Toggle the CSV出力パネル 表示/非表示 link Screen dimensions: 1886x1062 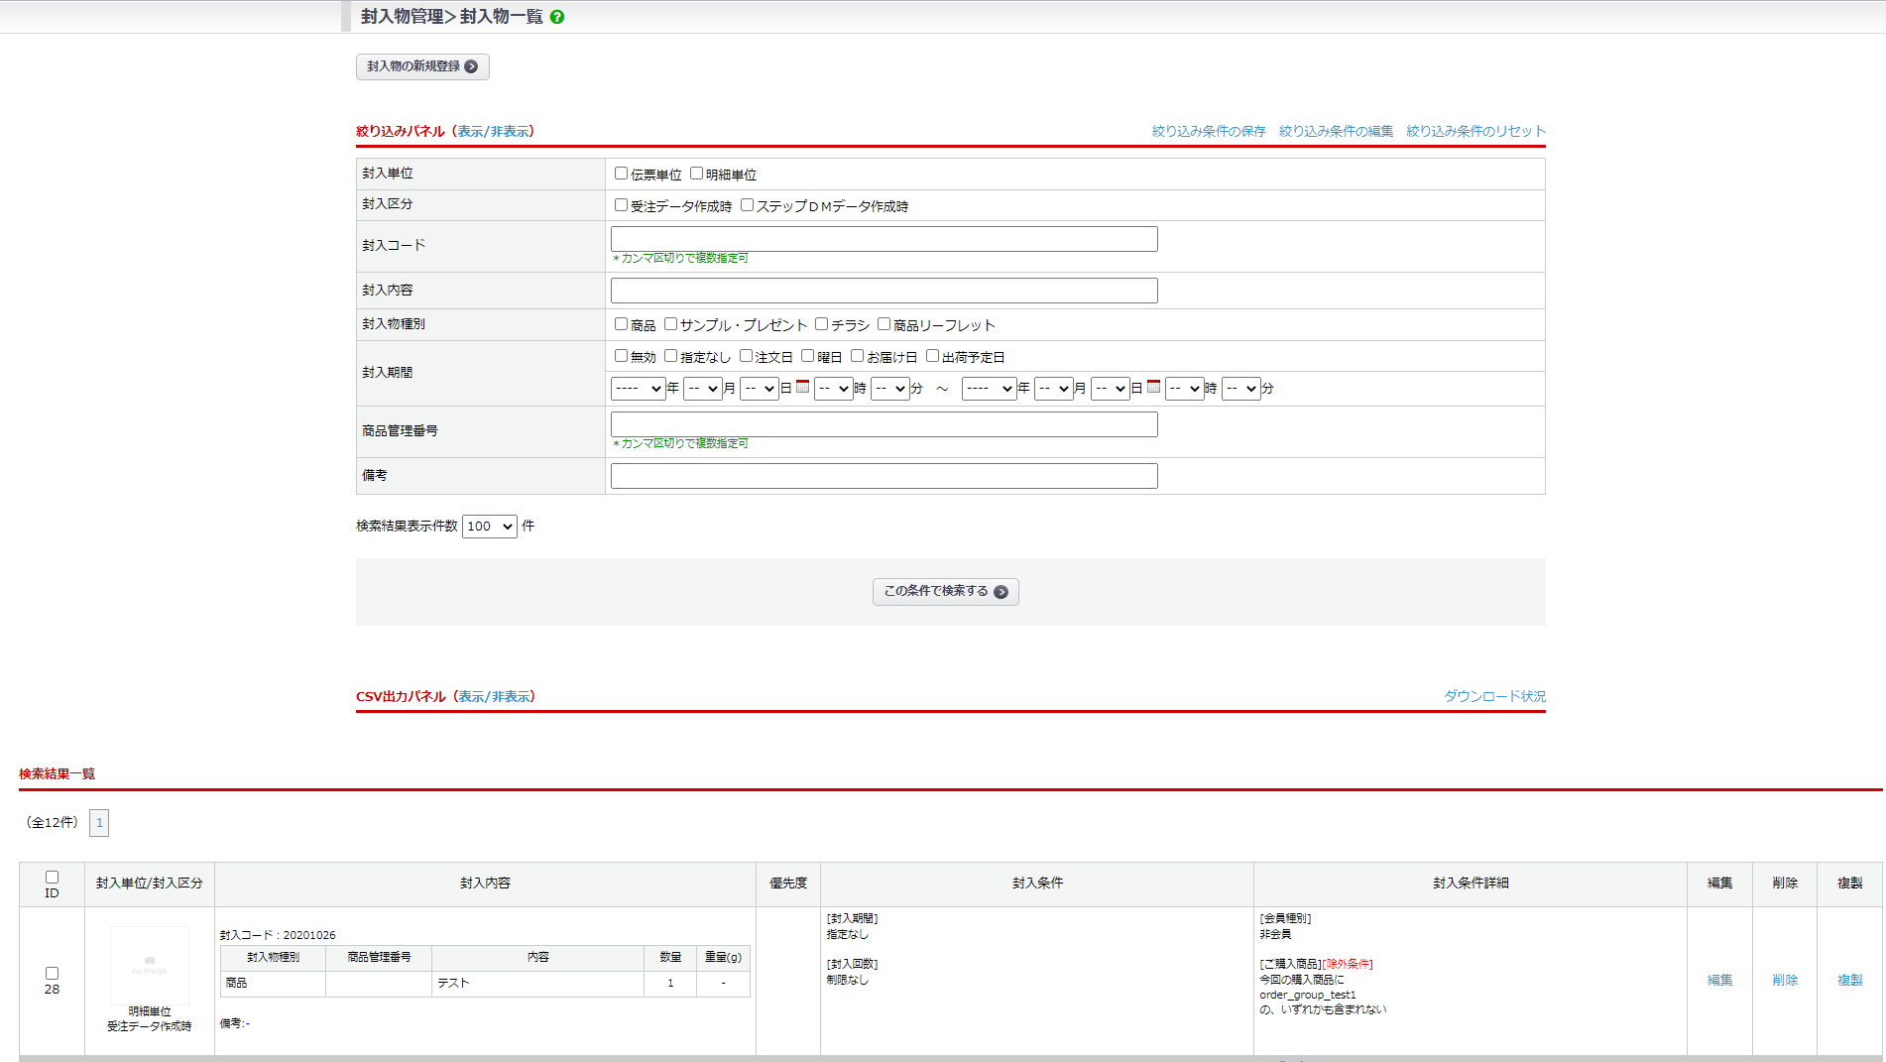click(494, 697)
